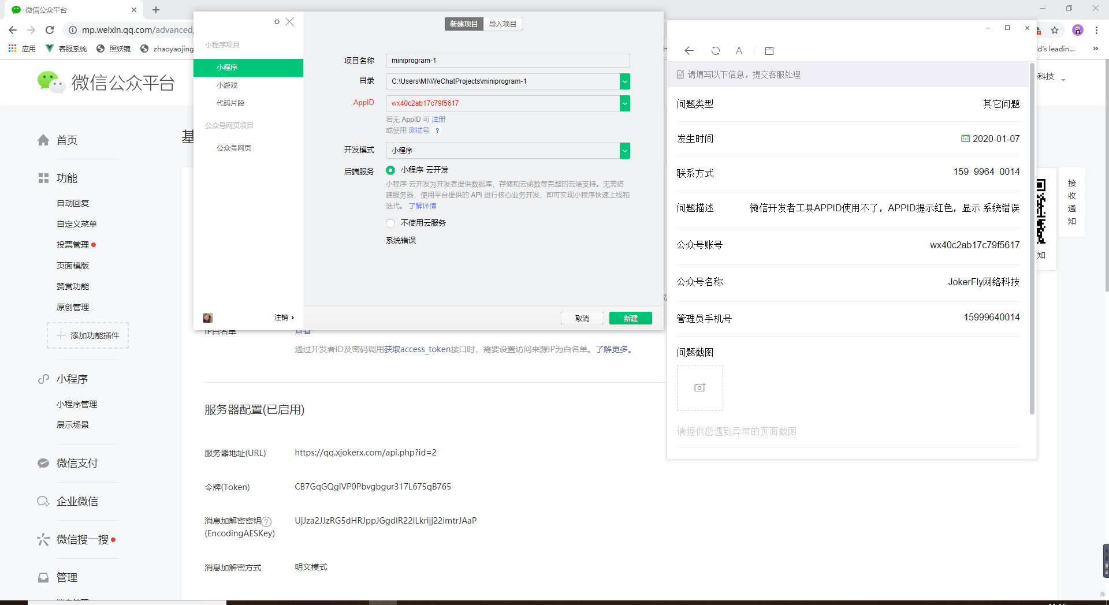Click the 问题描述 description text field

pyautogui.click(x=884, y=208)
